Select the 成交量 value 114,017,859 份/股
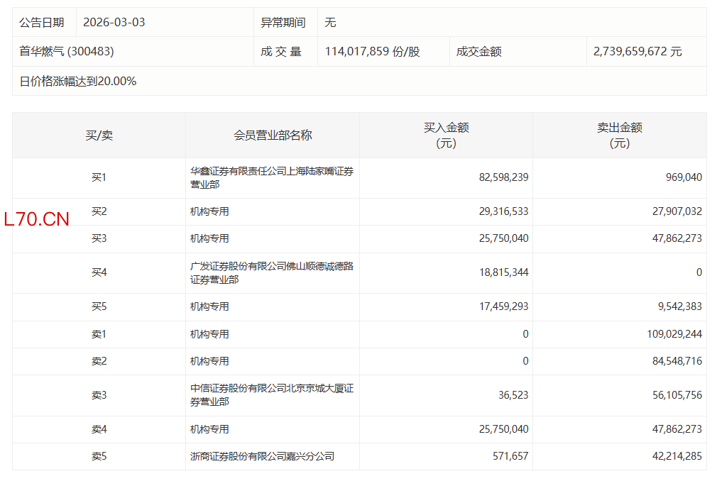717x481 pixels. 372,52
